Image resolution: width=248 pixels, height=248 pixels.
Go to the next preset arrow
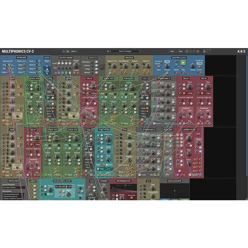[x=140, y=51]
